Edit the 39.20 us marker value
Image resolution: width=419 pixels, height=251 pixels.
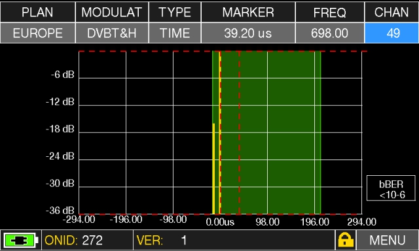(x=248, y=33)
